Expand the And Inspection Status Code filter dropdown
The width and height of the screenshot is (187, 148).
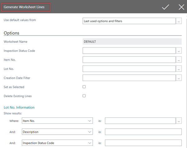(x=90, y=143)
